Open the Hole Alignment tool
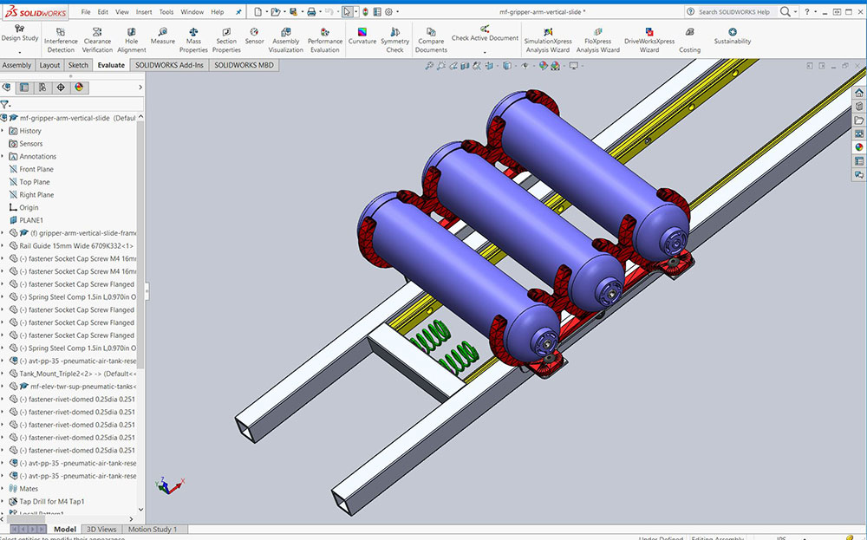 point(132,40)
